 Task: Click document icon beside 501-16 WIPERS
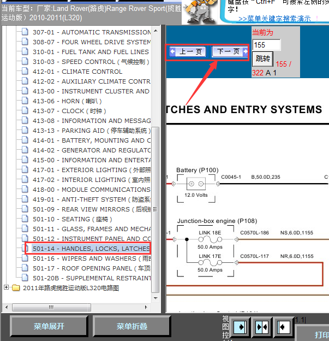25,258
